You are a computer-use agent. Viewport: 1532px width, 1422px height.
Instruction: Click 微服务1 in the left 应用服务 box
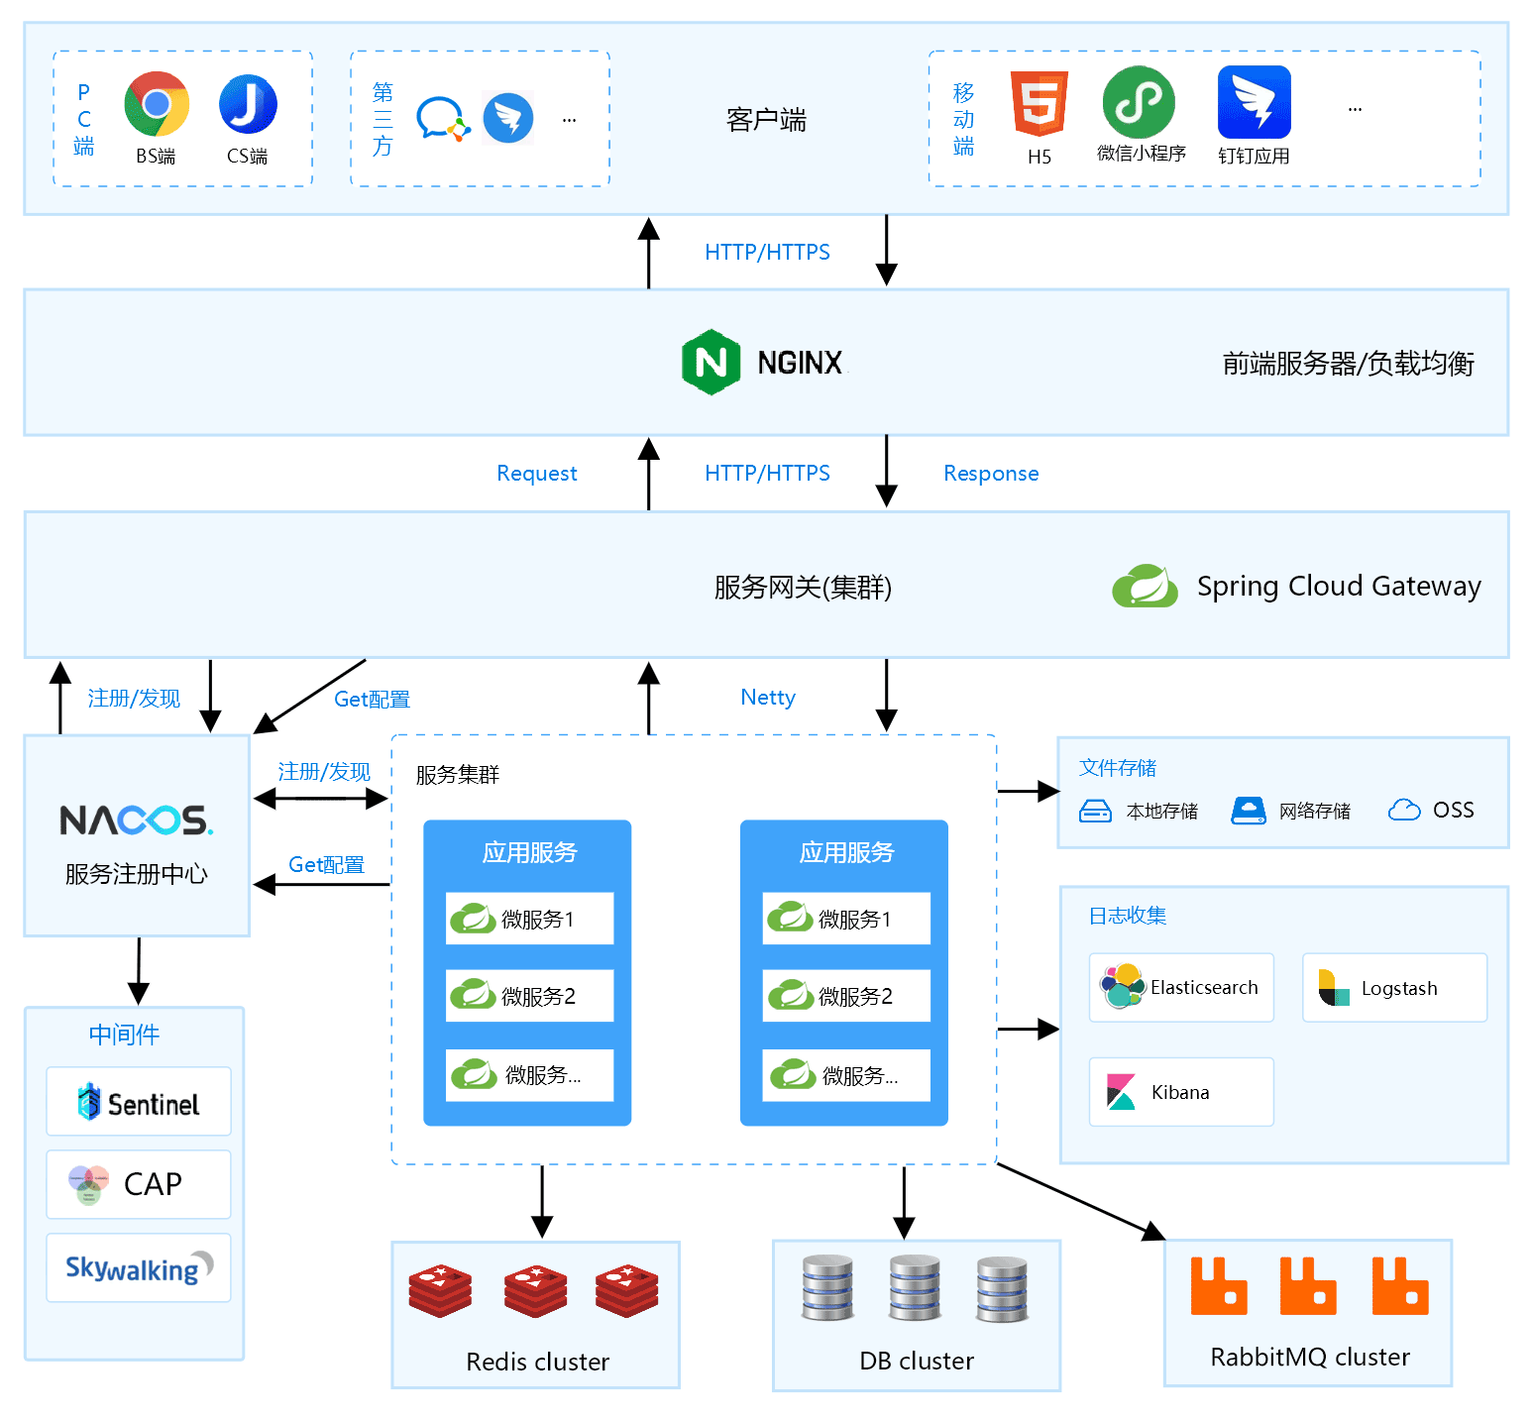(x=530, y=919)
